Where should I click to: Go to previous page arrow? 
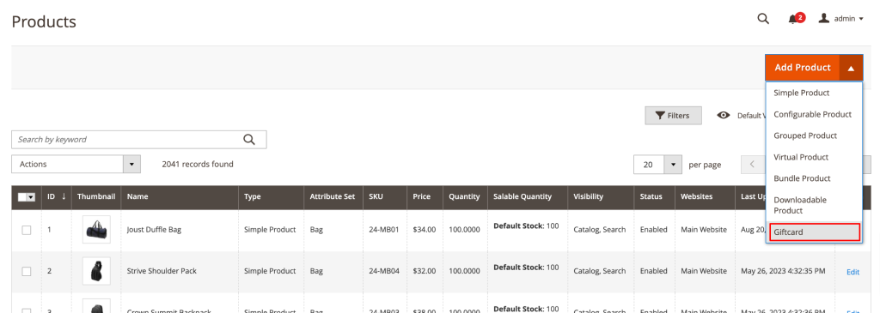[x=752, y=165]
